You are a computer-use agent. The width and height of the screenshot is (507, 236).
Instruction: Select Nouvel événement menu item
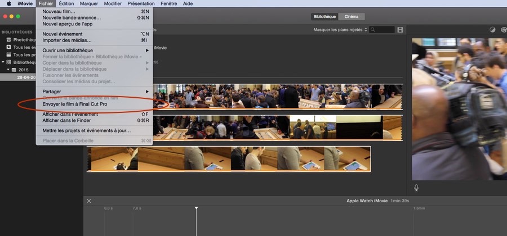[x=94, y=34]
